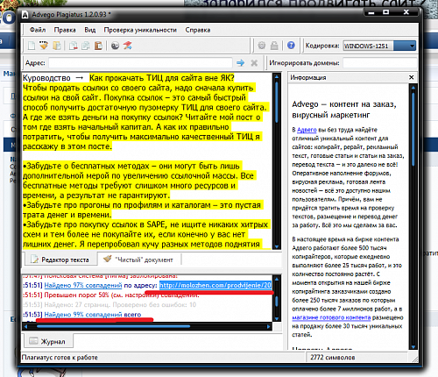Click the paste clipboard toolbar icon
The height and width of the screenshot is (377, 438).
98,46
